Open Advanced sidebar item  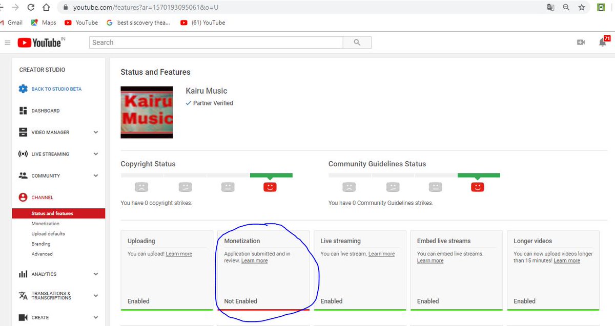[42, 254]
